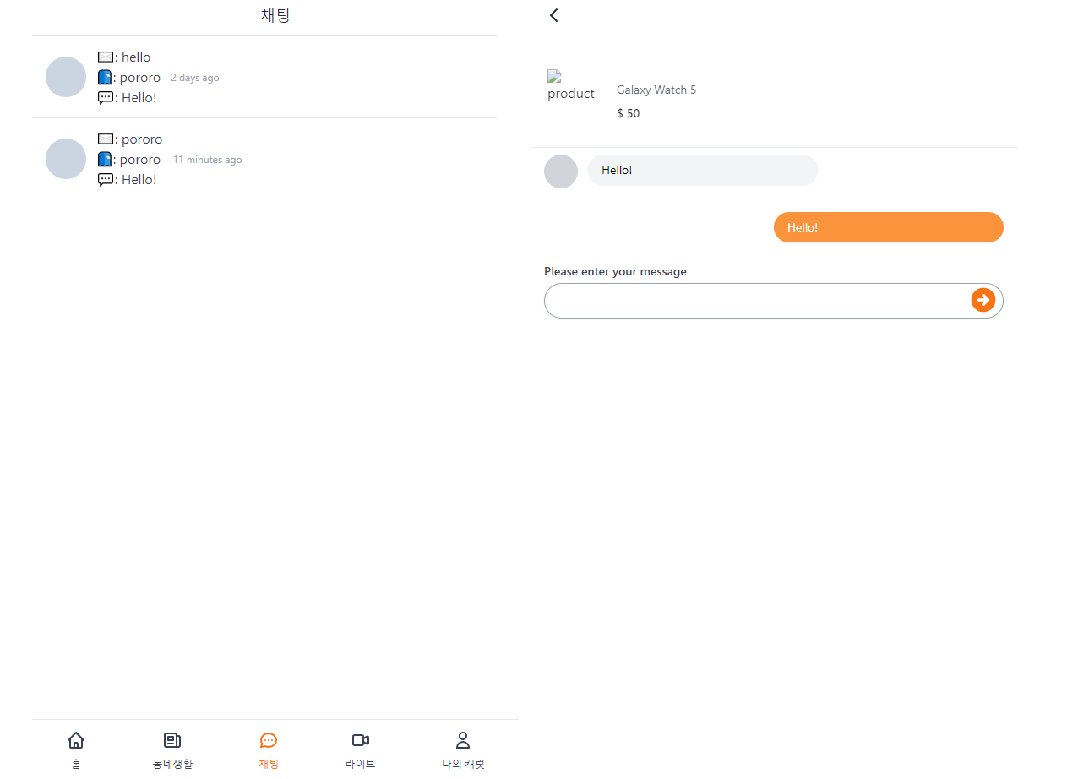
Task: Open chat room from 11 minutes ago
Action: tap(264, 159)
